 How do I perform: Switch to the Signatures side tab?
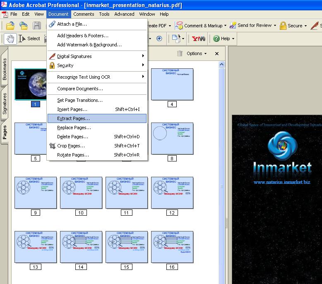4,103
